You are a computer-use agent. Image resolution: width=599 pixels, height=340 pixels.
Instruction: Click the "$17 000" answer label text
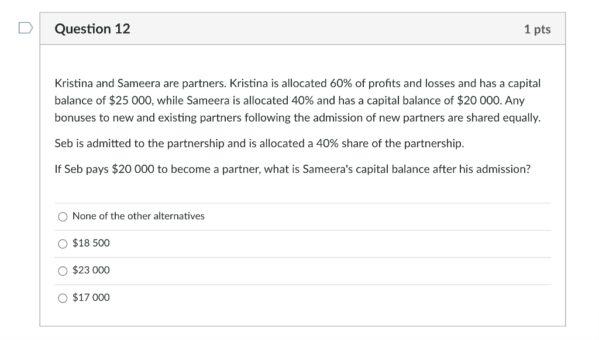tap(91, 297)
